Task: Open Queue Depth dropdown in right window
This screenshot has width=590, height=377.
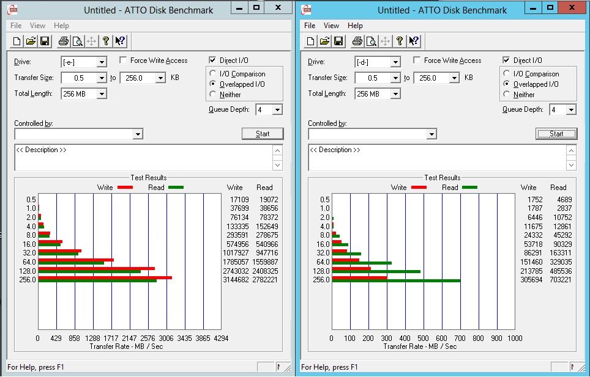Action: (x=571, y=109)
